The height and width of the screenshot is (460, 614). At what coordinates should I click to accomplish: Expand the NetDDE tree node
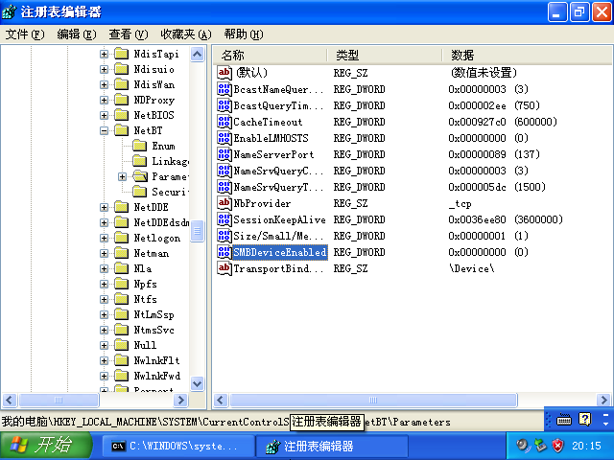(x=104, y=207)
